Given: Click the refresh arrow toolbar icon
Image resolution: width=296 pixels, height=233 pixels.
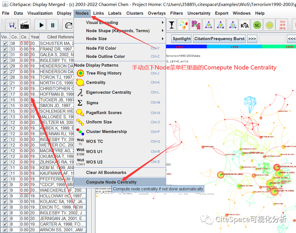Looking at the screenshot, I should point(69,25).
